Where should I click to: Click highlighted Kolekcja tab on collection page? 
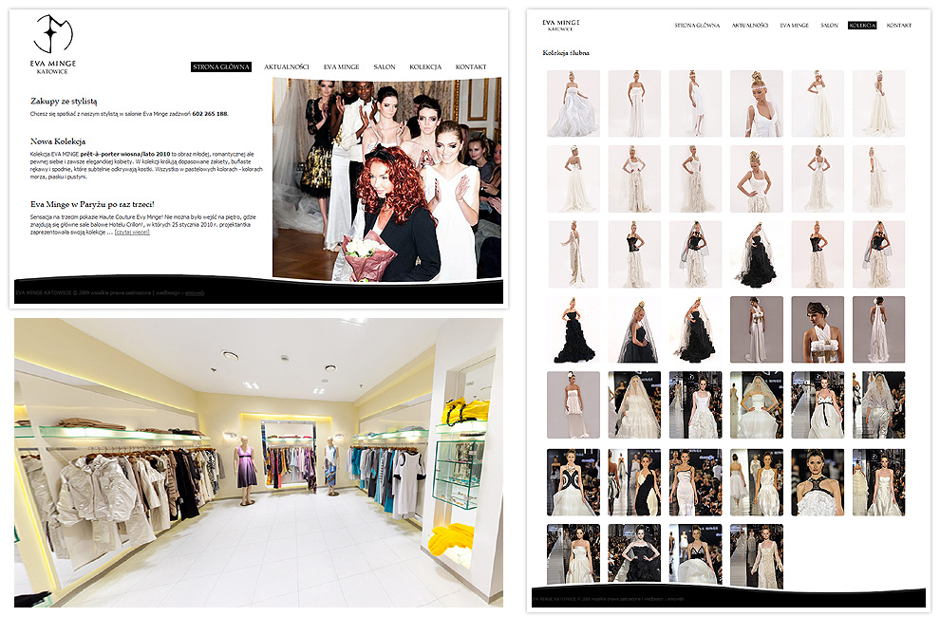point(862,26)
